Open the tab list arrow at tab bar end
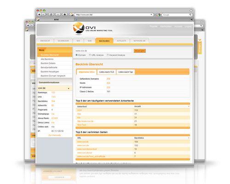230x184 pixels. (191, 19)
